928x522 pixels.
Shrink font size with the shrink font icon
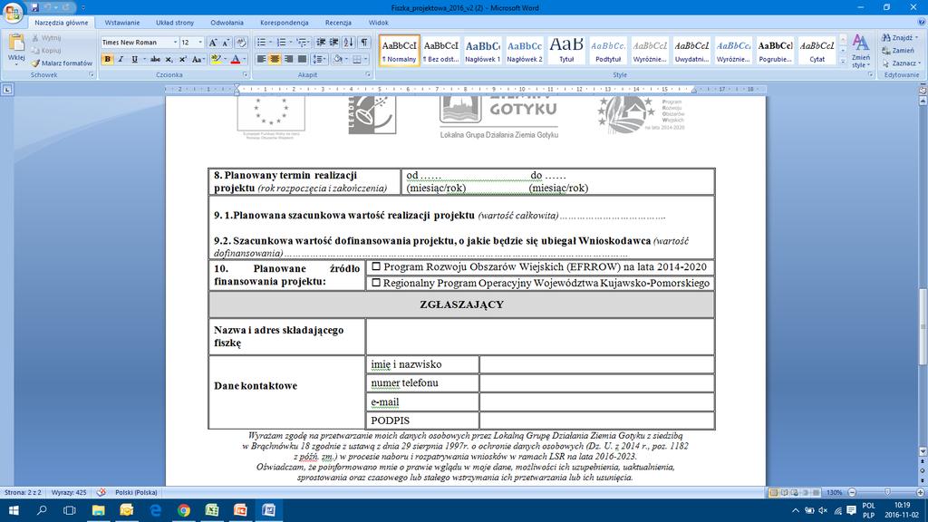click(226, 43)
